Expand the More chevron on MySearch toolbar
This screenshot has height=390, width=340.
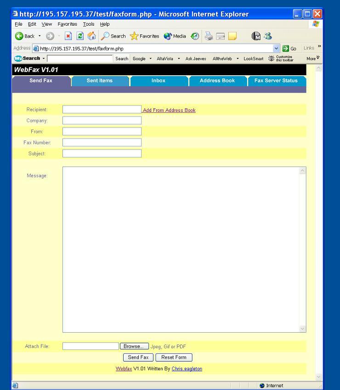[x=318, y=57]
